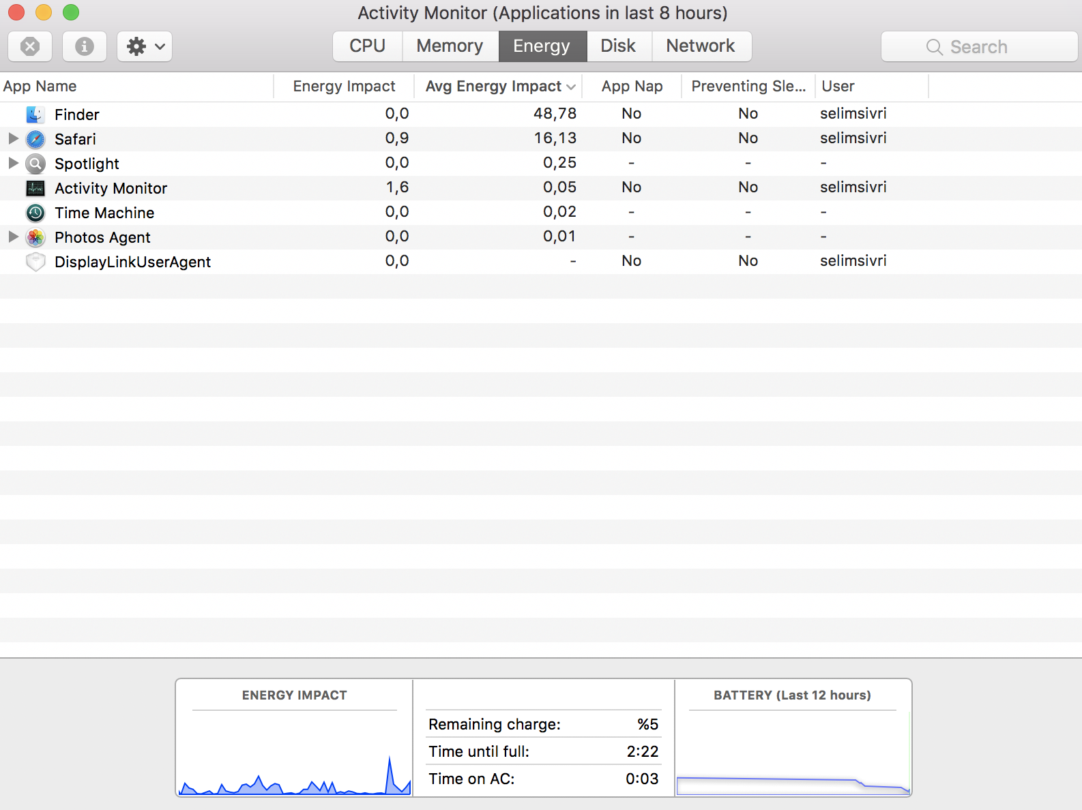Click Spotlight's 0,25 average energy value

click(559, 162)
